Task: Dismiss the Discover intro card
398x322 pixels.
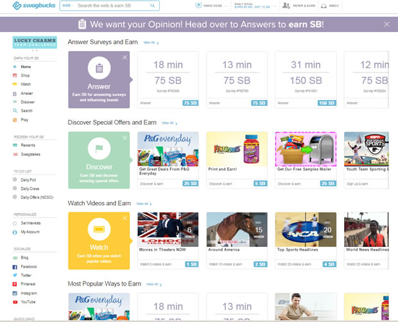Action: (125, 138)
